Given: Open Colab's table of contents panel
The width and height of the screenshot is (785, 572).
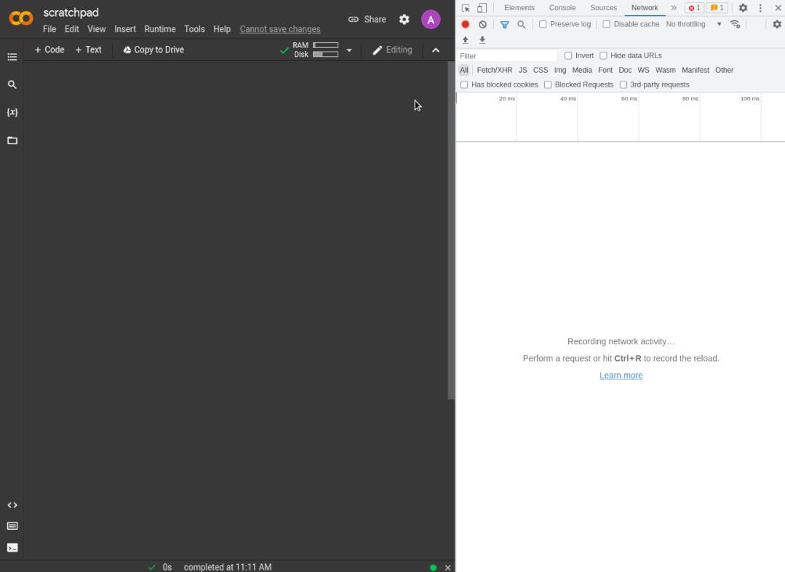Looking at the screenshot, I should (x=12, y=56).
